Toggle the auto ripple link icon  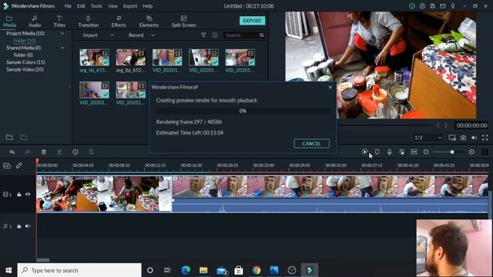pyautogui.click(x=18, y=165)
